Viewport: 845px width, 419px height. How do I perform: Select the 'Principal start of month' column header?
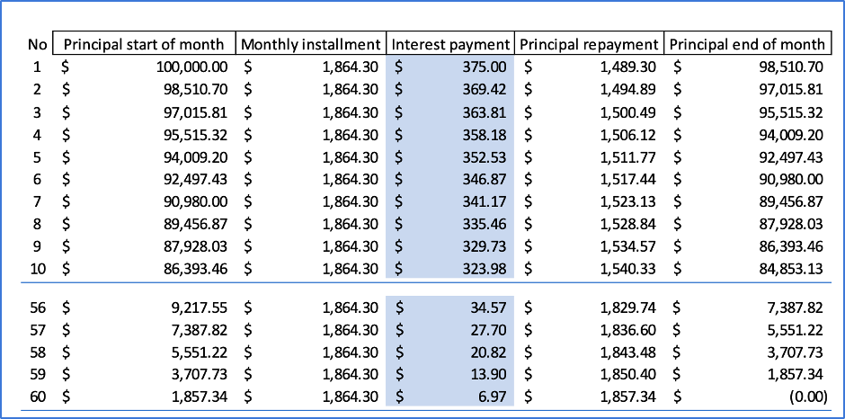coord(144,44)
